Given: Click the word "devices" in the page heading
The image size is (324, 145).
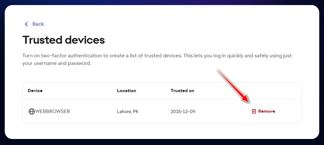Looking at the screenshot, I should click(x=85, y=40).
